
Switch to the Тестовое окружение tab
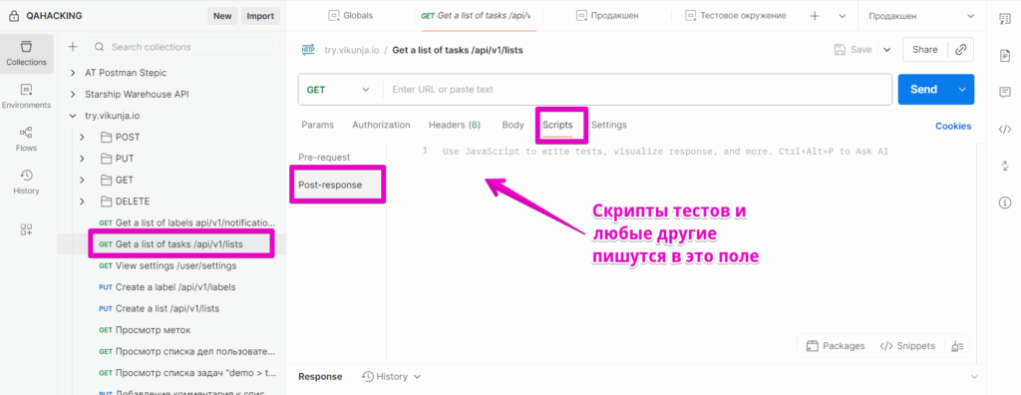pos(736,16)
